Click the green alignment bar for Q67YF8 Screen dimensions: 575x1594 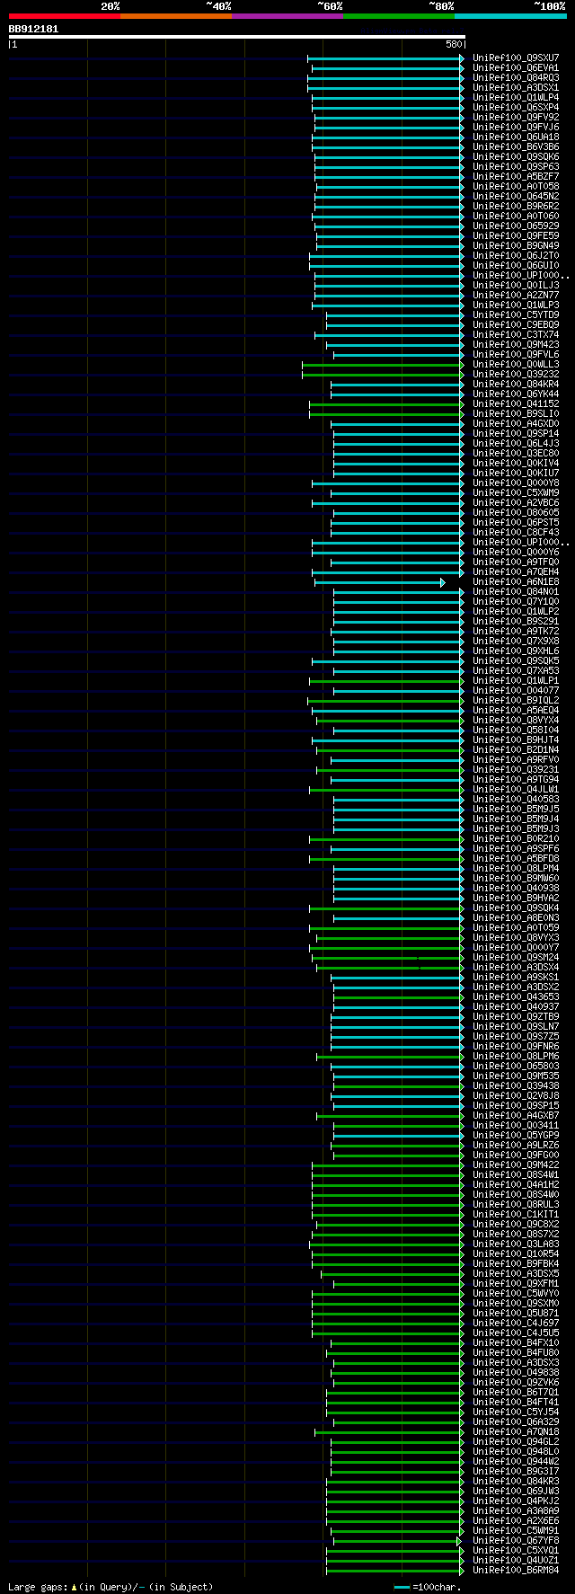[395, 1541]
